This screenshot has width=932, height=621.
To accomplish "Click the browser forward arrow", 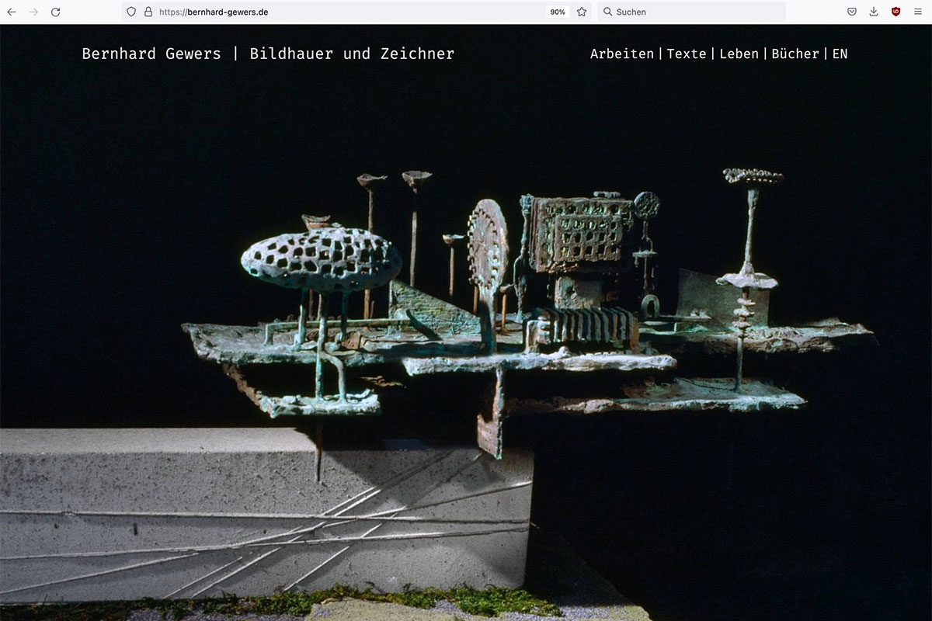I will (33, 12).
